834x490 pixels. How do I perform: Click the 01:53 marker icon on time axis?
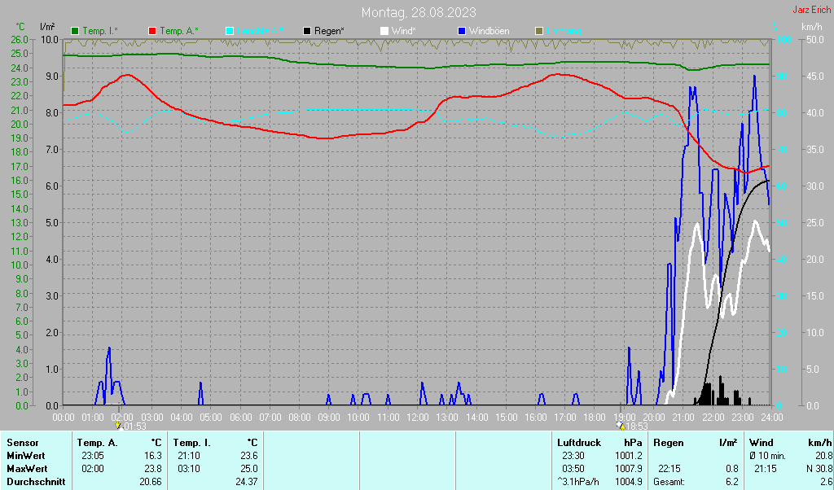tap(118, 426)
